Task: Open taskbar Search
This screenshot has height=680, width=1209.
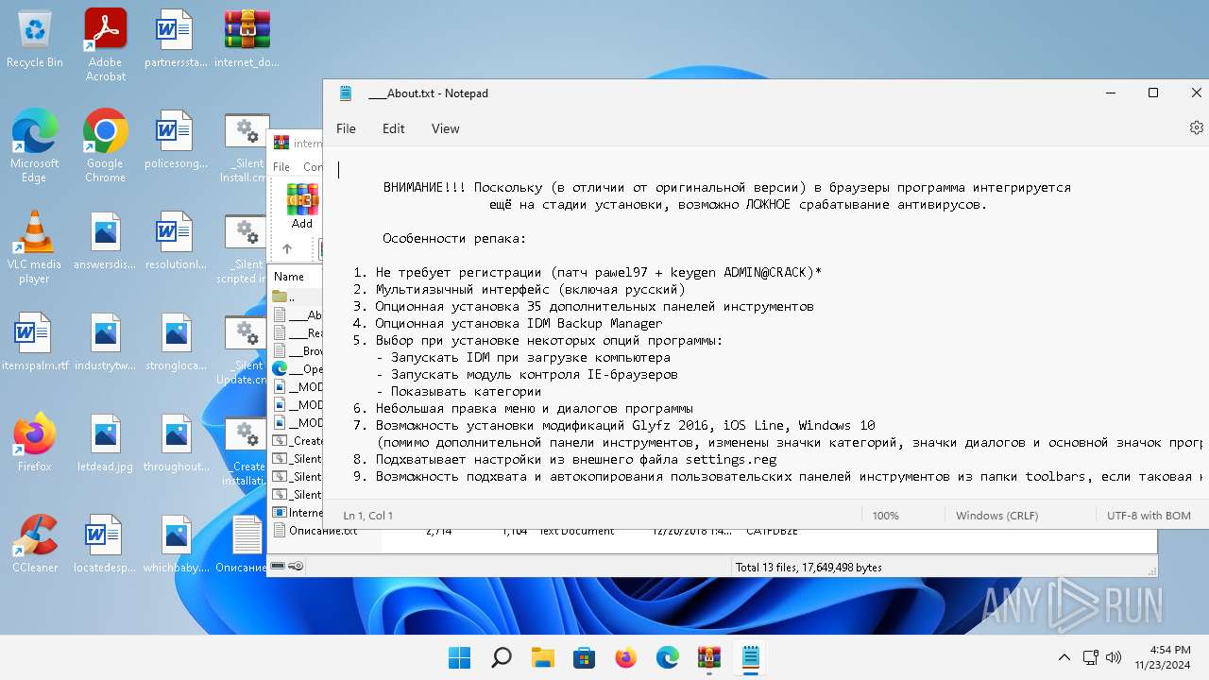Action: point(502,657)
